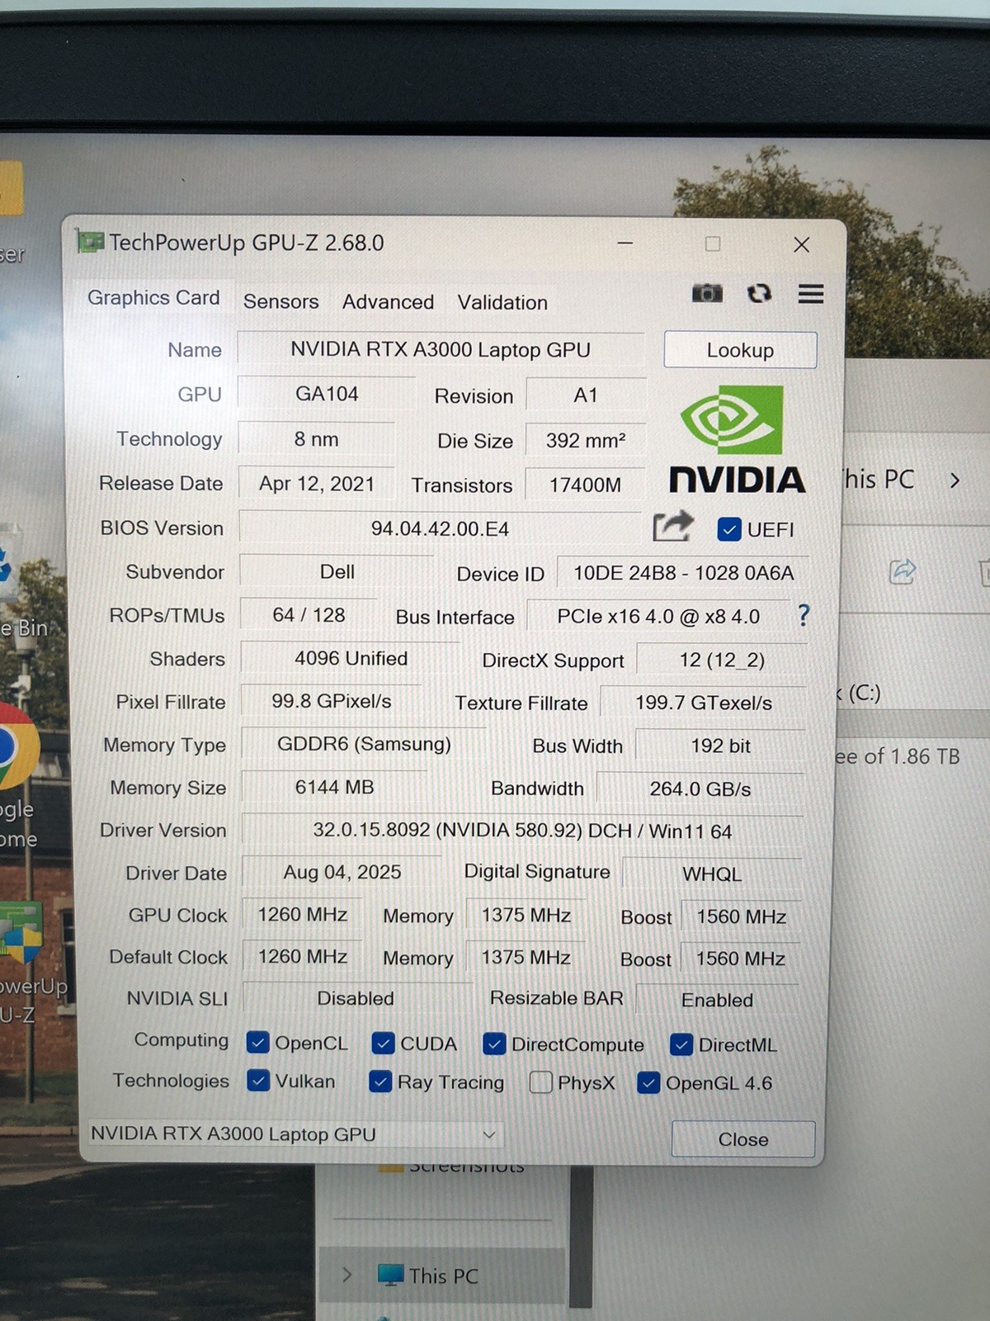
Task: Click the Texture Fillrate value 199.7 GTexel/s
Action: coord(703,703)
